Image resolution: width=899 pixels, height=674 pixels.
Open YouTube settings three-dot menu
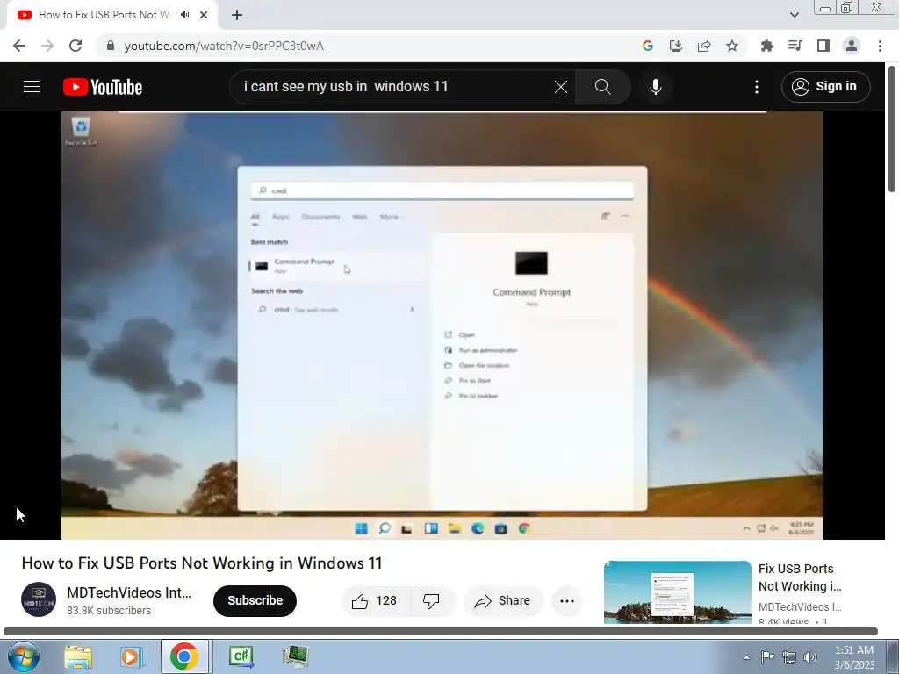[756, 87]
